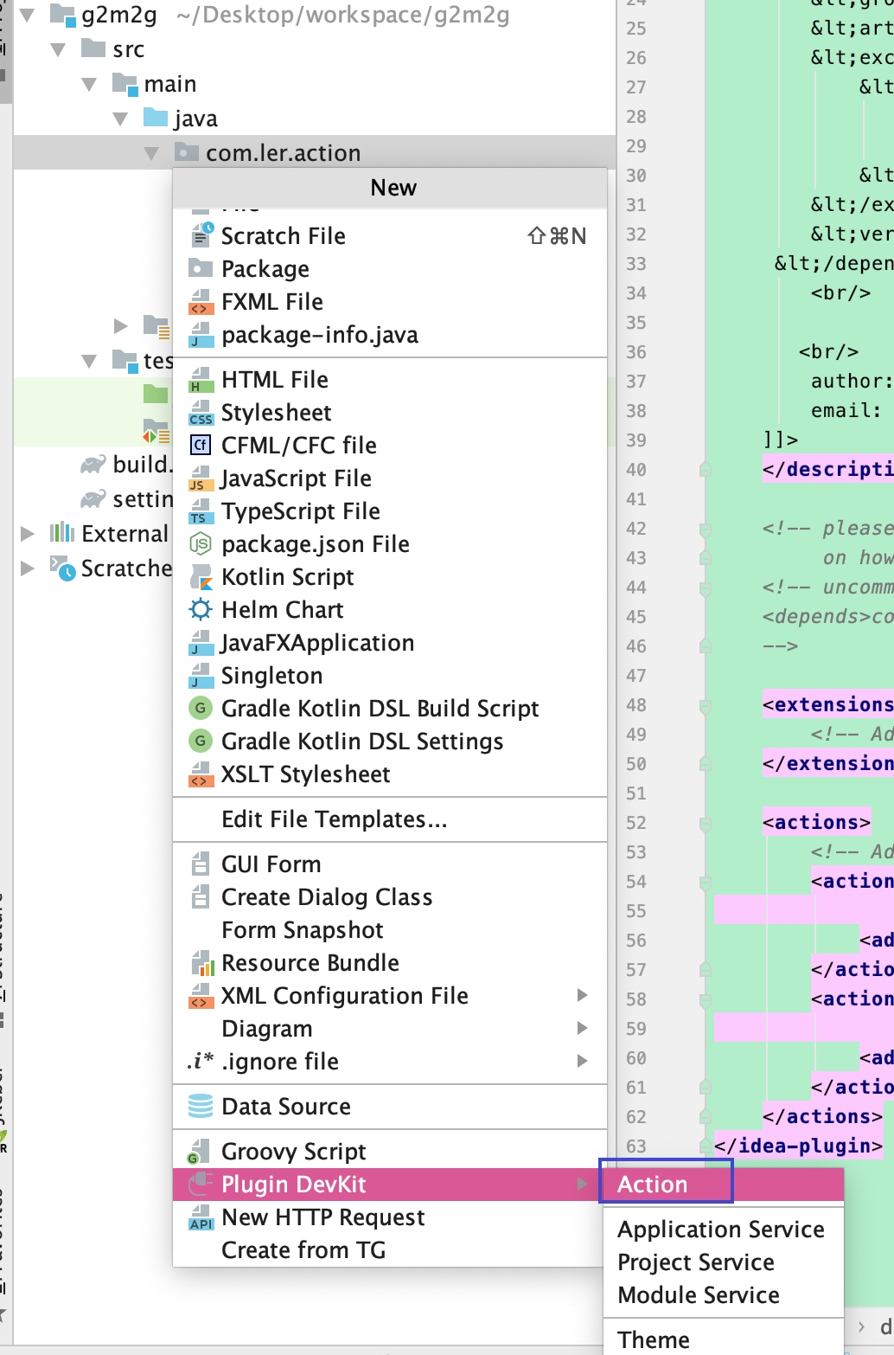The width and height of the screenshot is (894, 1355).
Task: Click the Gradle Kotlin DSL Settings icon
Action: (x=201, y=741)
